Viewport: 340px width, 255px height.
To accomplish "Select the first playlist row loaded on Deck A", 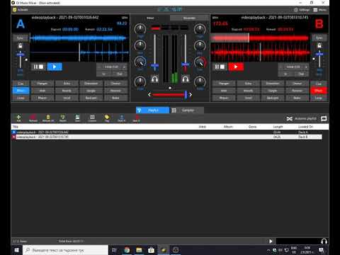I will [x=166, y=132].
